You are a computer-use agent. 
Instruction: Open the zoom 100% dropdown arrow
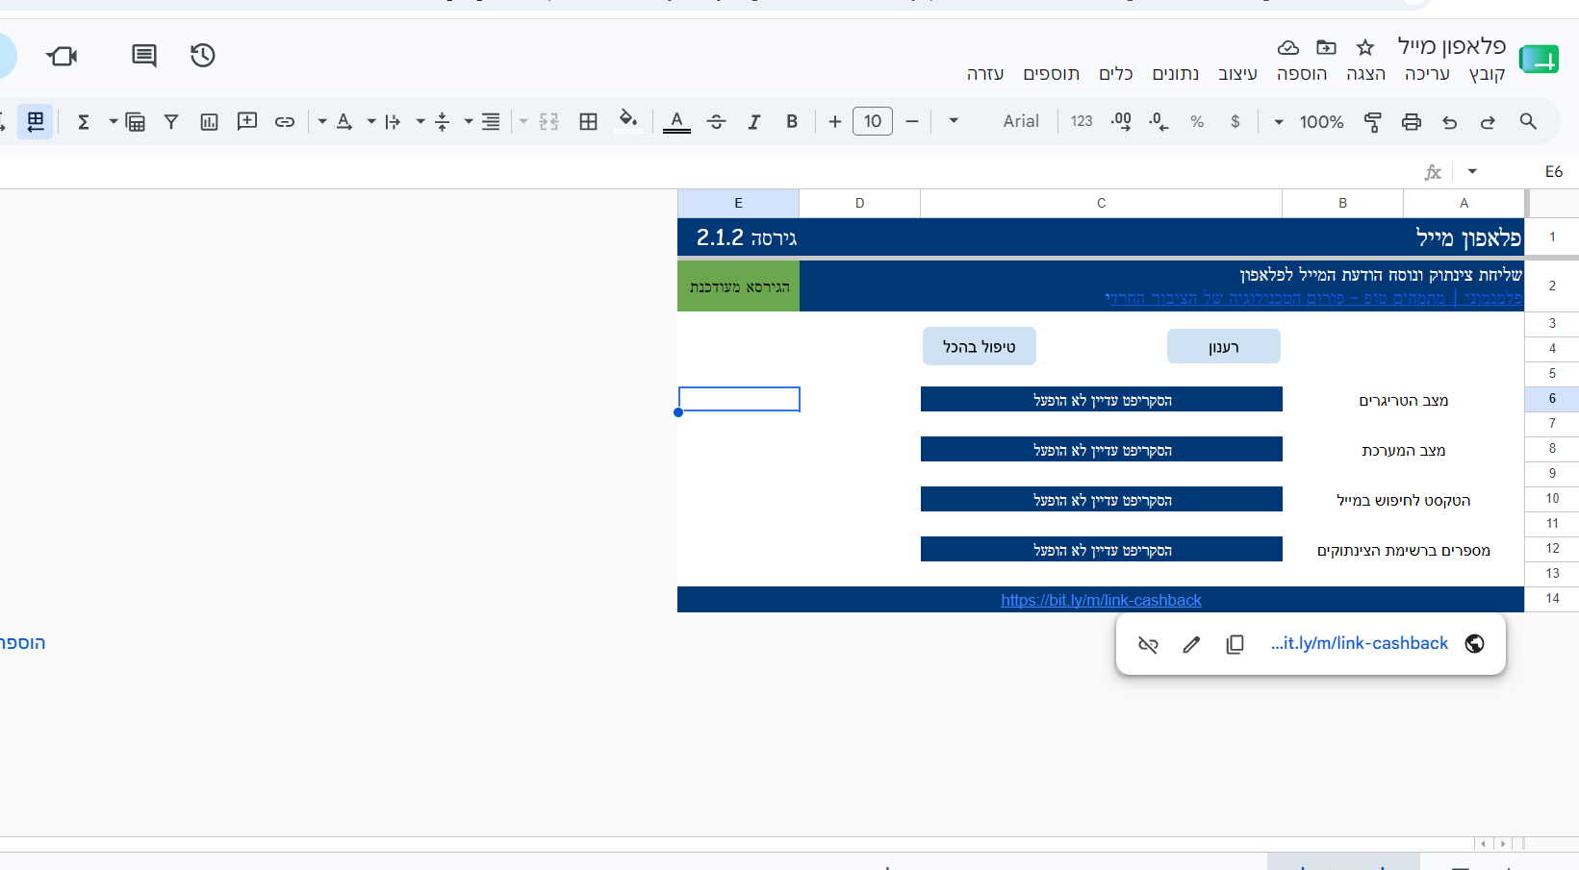tap(1279, 121)
